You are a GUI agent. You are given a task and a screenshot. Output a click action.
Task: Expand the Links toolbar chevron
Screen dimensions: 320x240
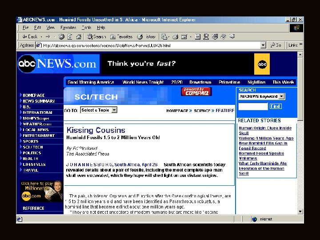300,44
